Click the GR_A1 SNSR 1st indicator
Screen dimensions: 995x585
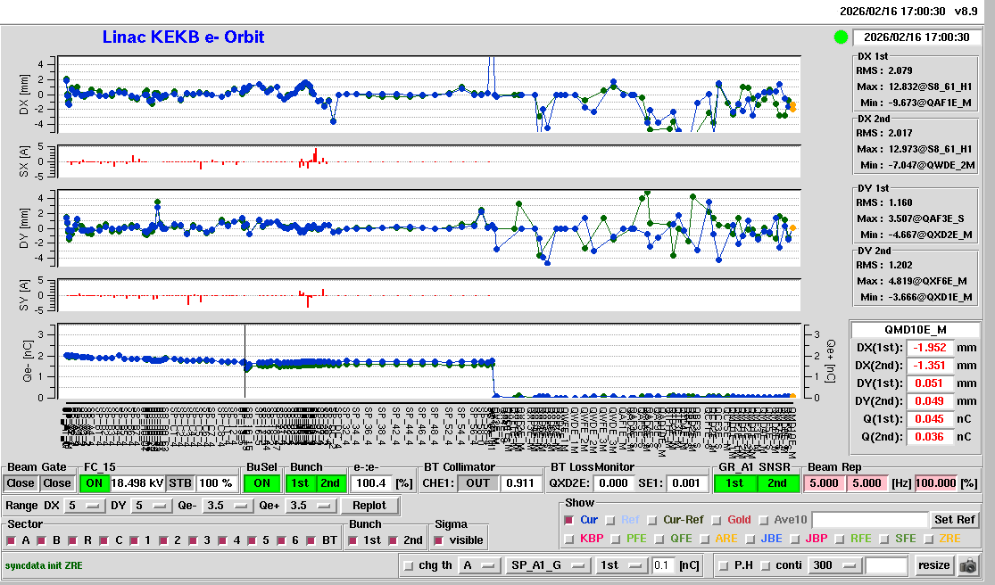click(734, 483)
